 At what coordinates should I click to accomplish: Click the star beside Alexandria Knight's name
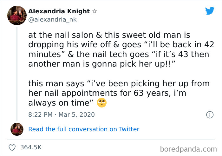tap(94, 11)
